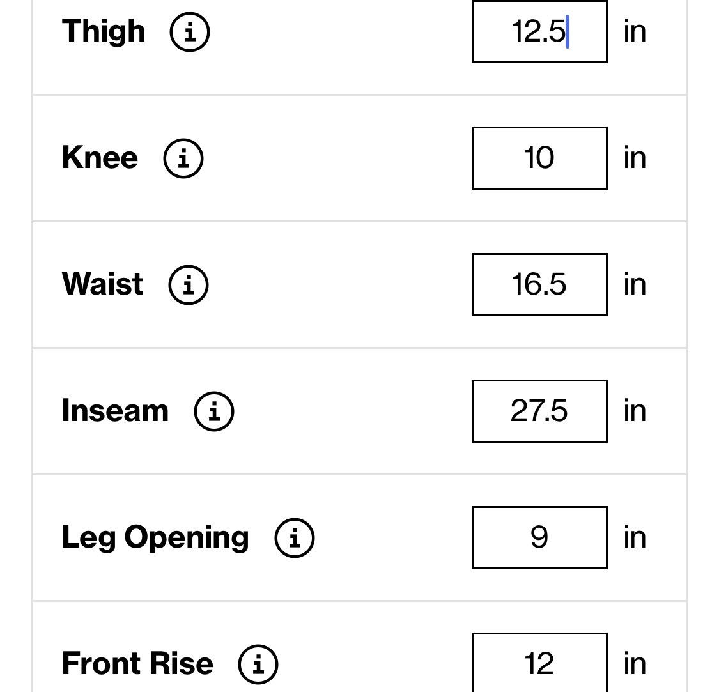Click the Thigh label text
The image size is (719, 692).
104,32
